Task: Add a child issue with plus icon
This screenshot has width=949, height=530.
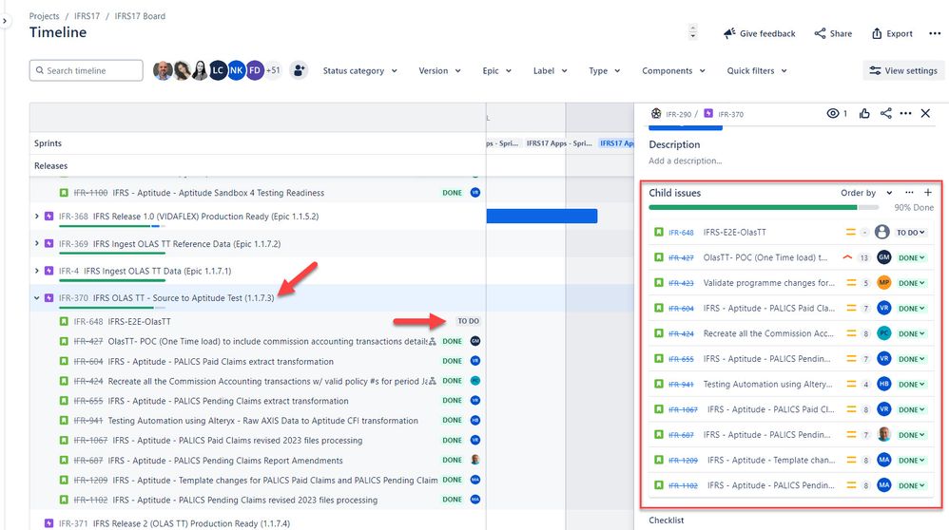Action: tap(928, 192)
